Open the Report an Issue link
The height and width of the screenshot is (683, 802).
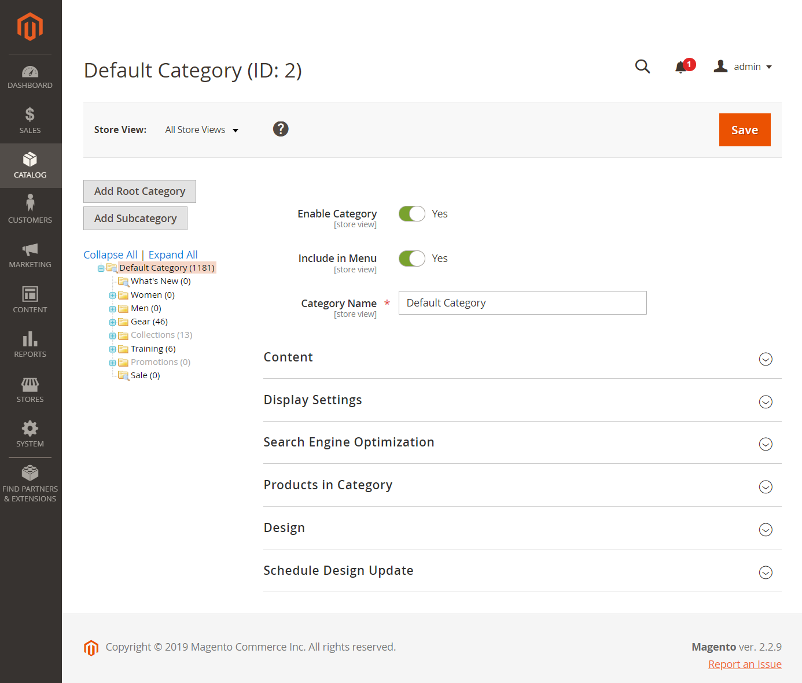coord(745,664)
